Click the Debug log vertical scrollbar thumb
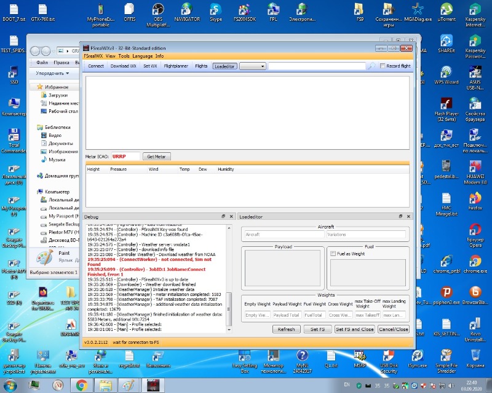 point(229,309)
